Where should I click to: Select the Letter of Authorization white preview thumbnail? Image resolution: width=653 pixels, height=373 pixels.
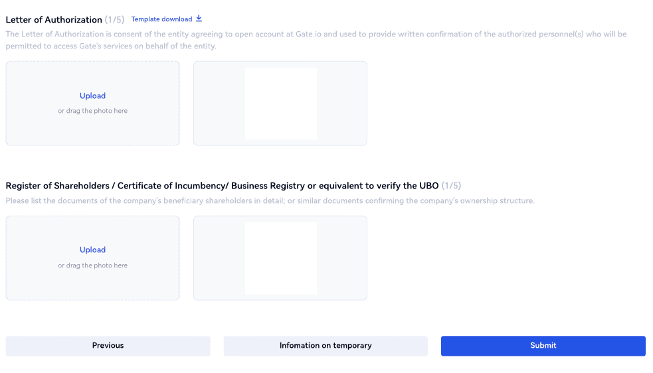point(280,104)
